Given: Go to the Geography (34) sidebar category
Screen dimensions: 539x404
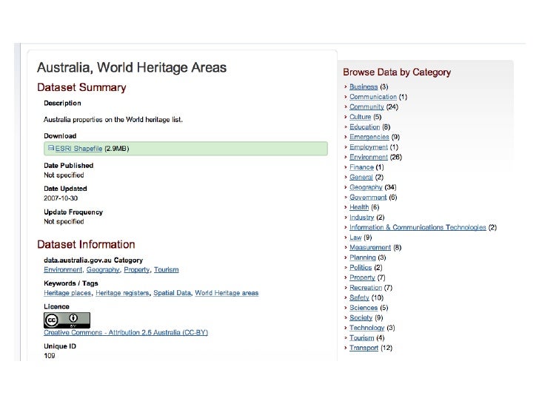Looking at the screenshot, I should click(x=367, y=187).
